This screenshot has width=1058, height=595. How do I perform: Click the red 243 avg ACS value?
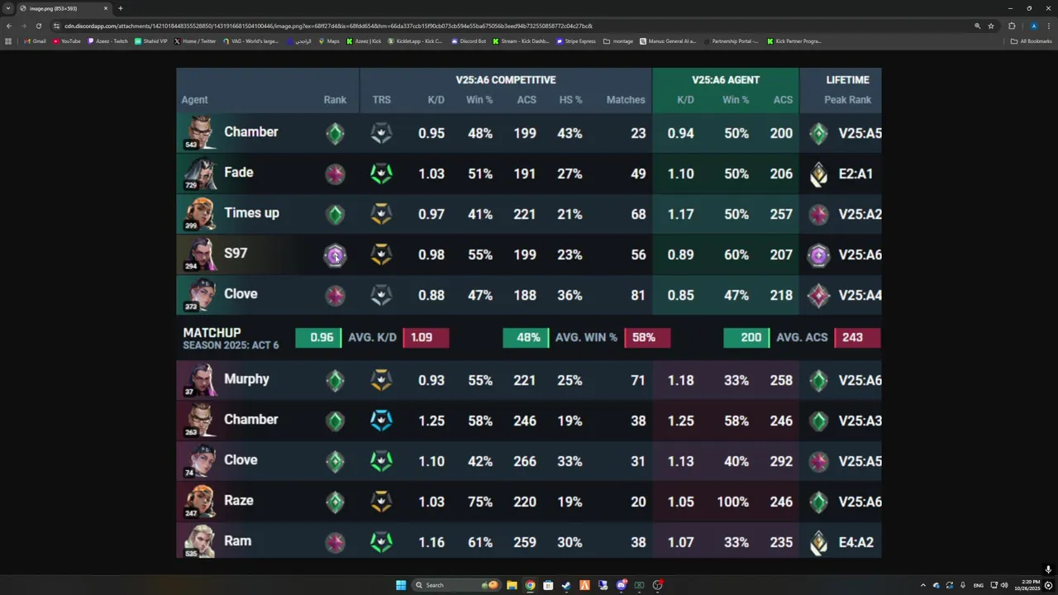point(856,337)
